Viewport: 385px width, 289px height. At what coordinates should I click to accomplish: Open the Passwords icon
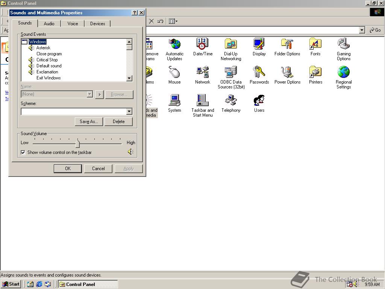[x=259, y=75]
